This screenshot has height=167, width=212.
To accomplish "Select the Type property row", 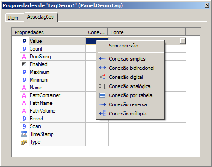I will [53, 142].
